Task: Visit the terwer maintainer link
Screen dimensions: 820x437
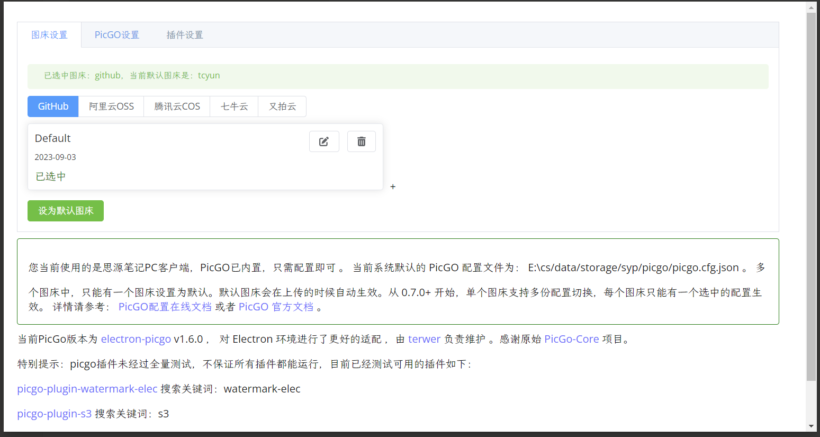Action: tap(424, 339)
